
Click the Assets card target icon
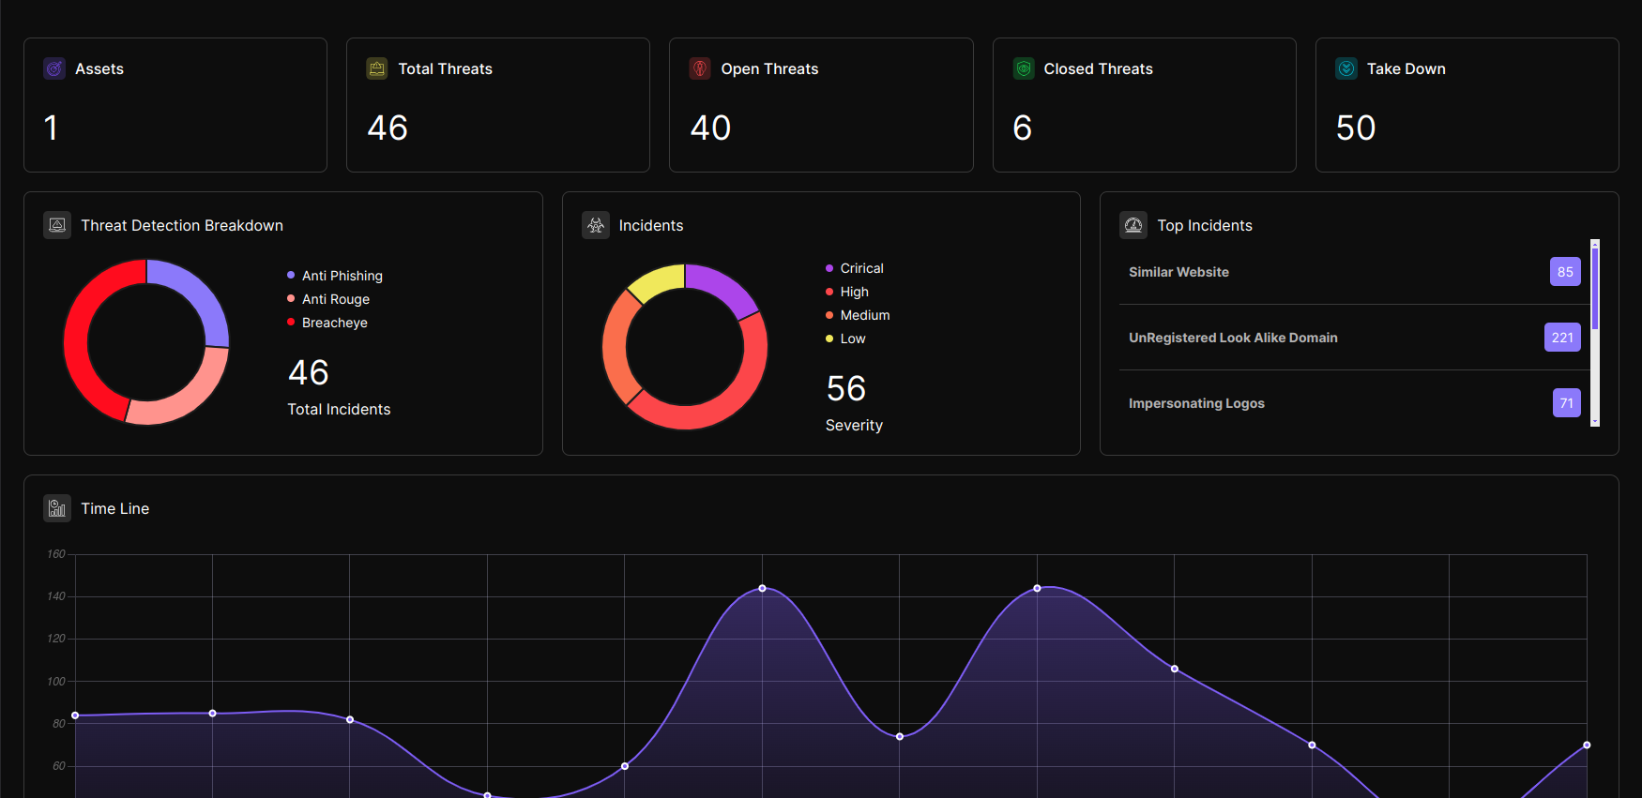54,68
